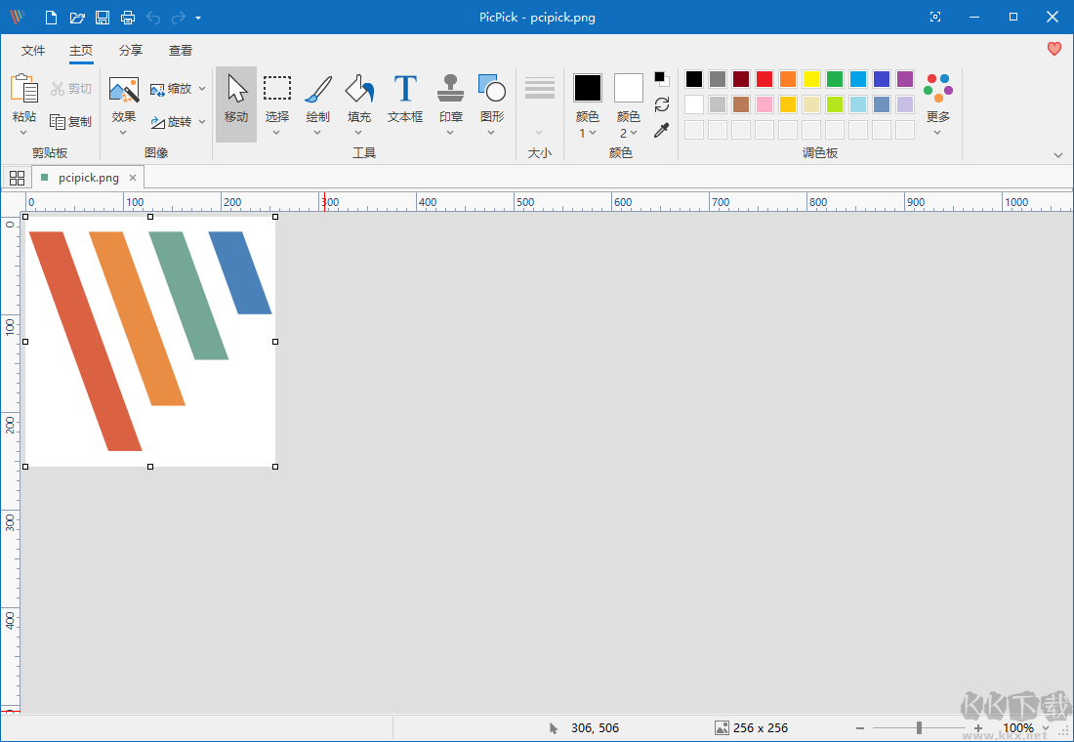Expand the 粘贴 dropdown arrow
This screenshot has height=742, width=1074.
[24, 133]
